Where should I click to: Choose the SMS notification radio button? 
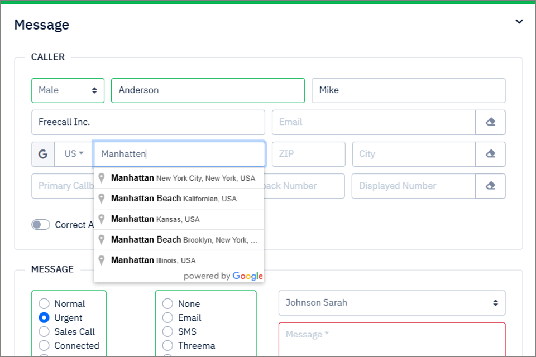[x=167, y=332]
